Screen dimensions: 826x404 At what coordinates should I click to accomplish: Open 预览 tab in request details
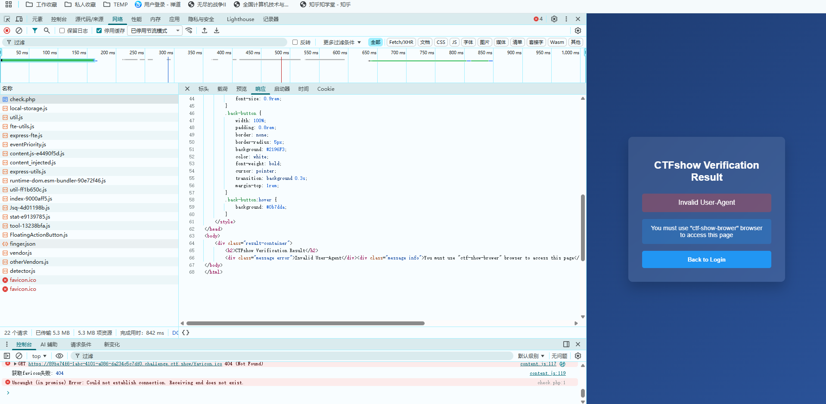click(242, 89)
